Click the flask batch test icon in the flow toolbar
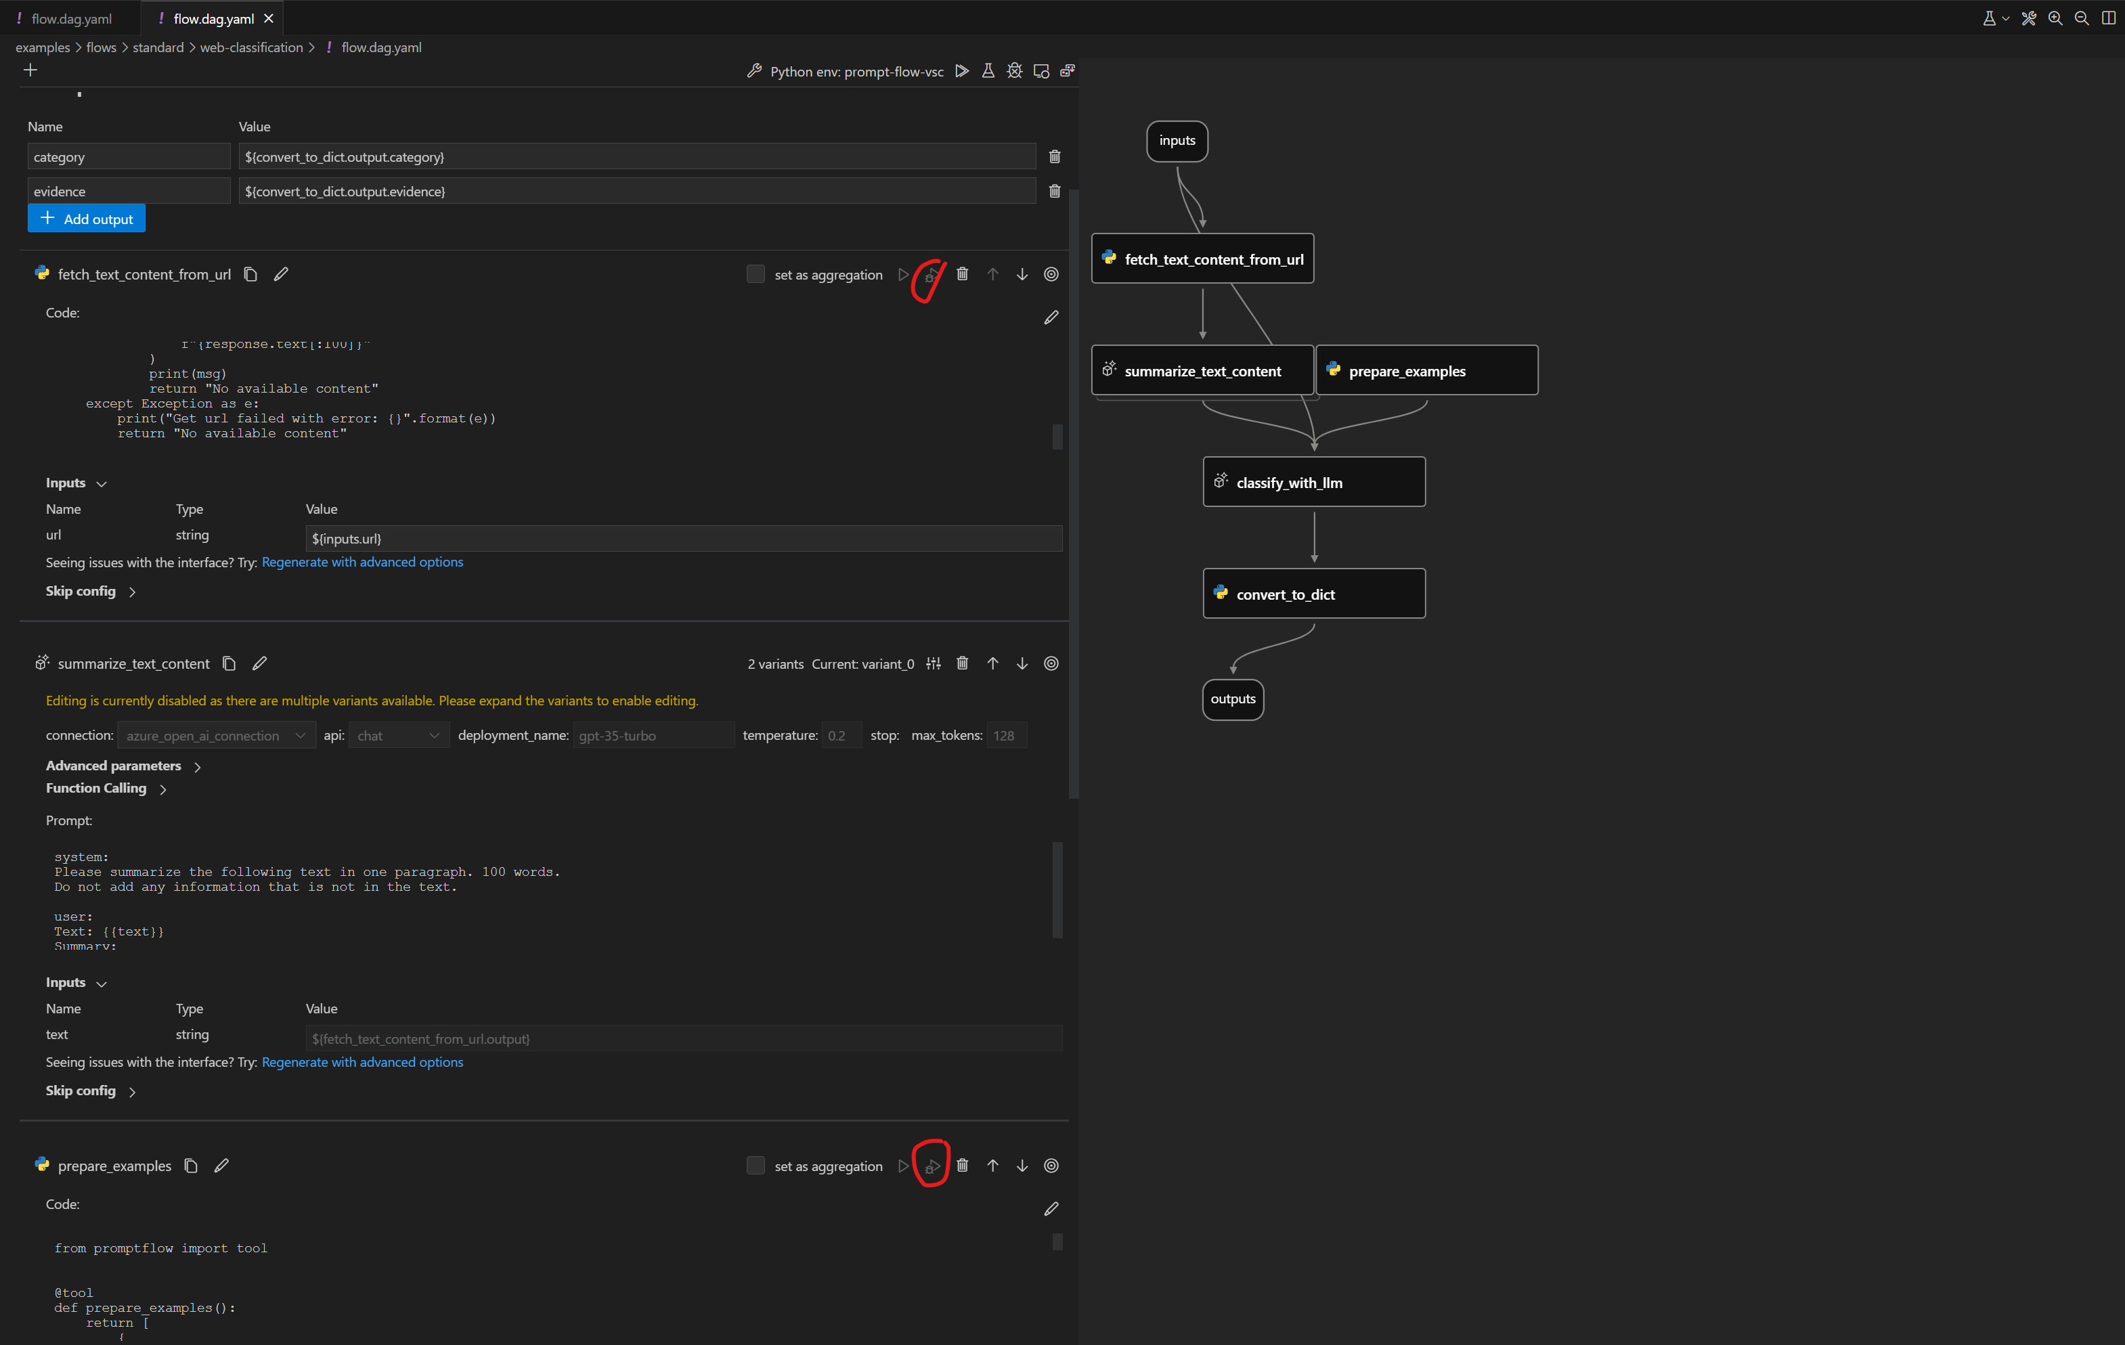The height and width of the screenshot is (1345, 2125). [x=988, y=72]
